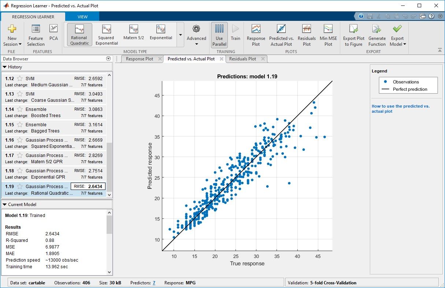Viewport: 445px width, 288px height.
Task: Select the Exponential GPR model type
Action: click(161, 34)
